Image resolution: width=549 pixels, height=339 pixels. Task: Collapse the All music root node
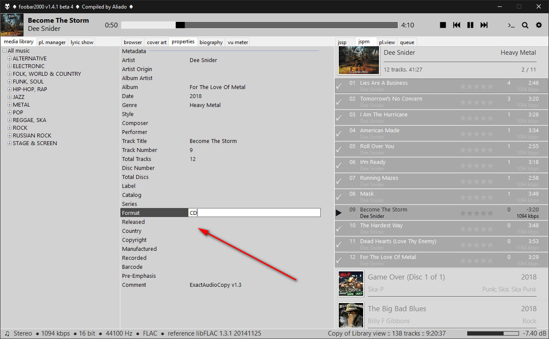point(4,51)
